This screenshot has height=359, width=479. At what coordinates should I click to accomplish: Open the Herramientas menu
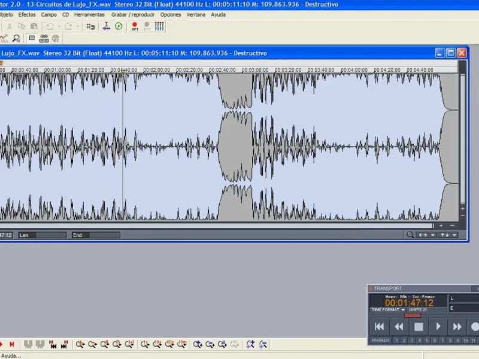89,14
